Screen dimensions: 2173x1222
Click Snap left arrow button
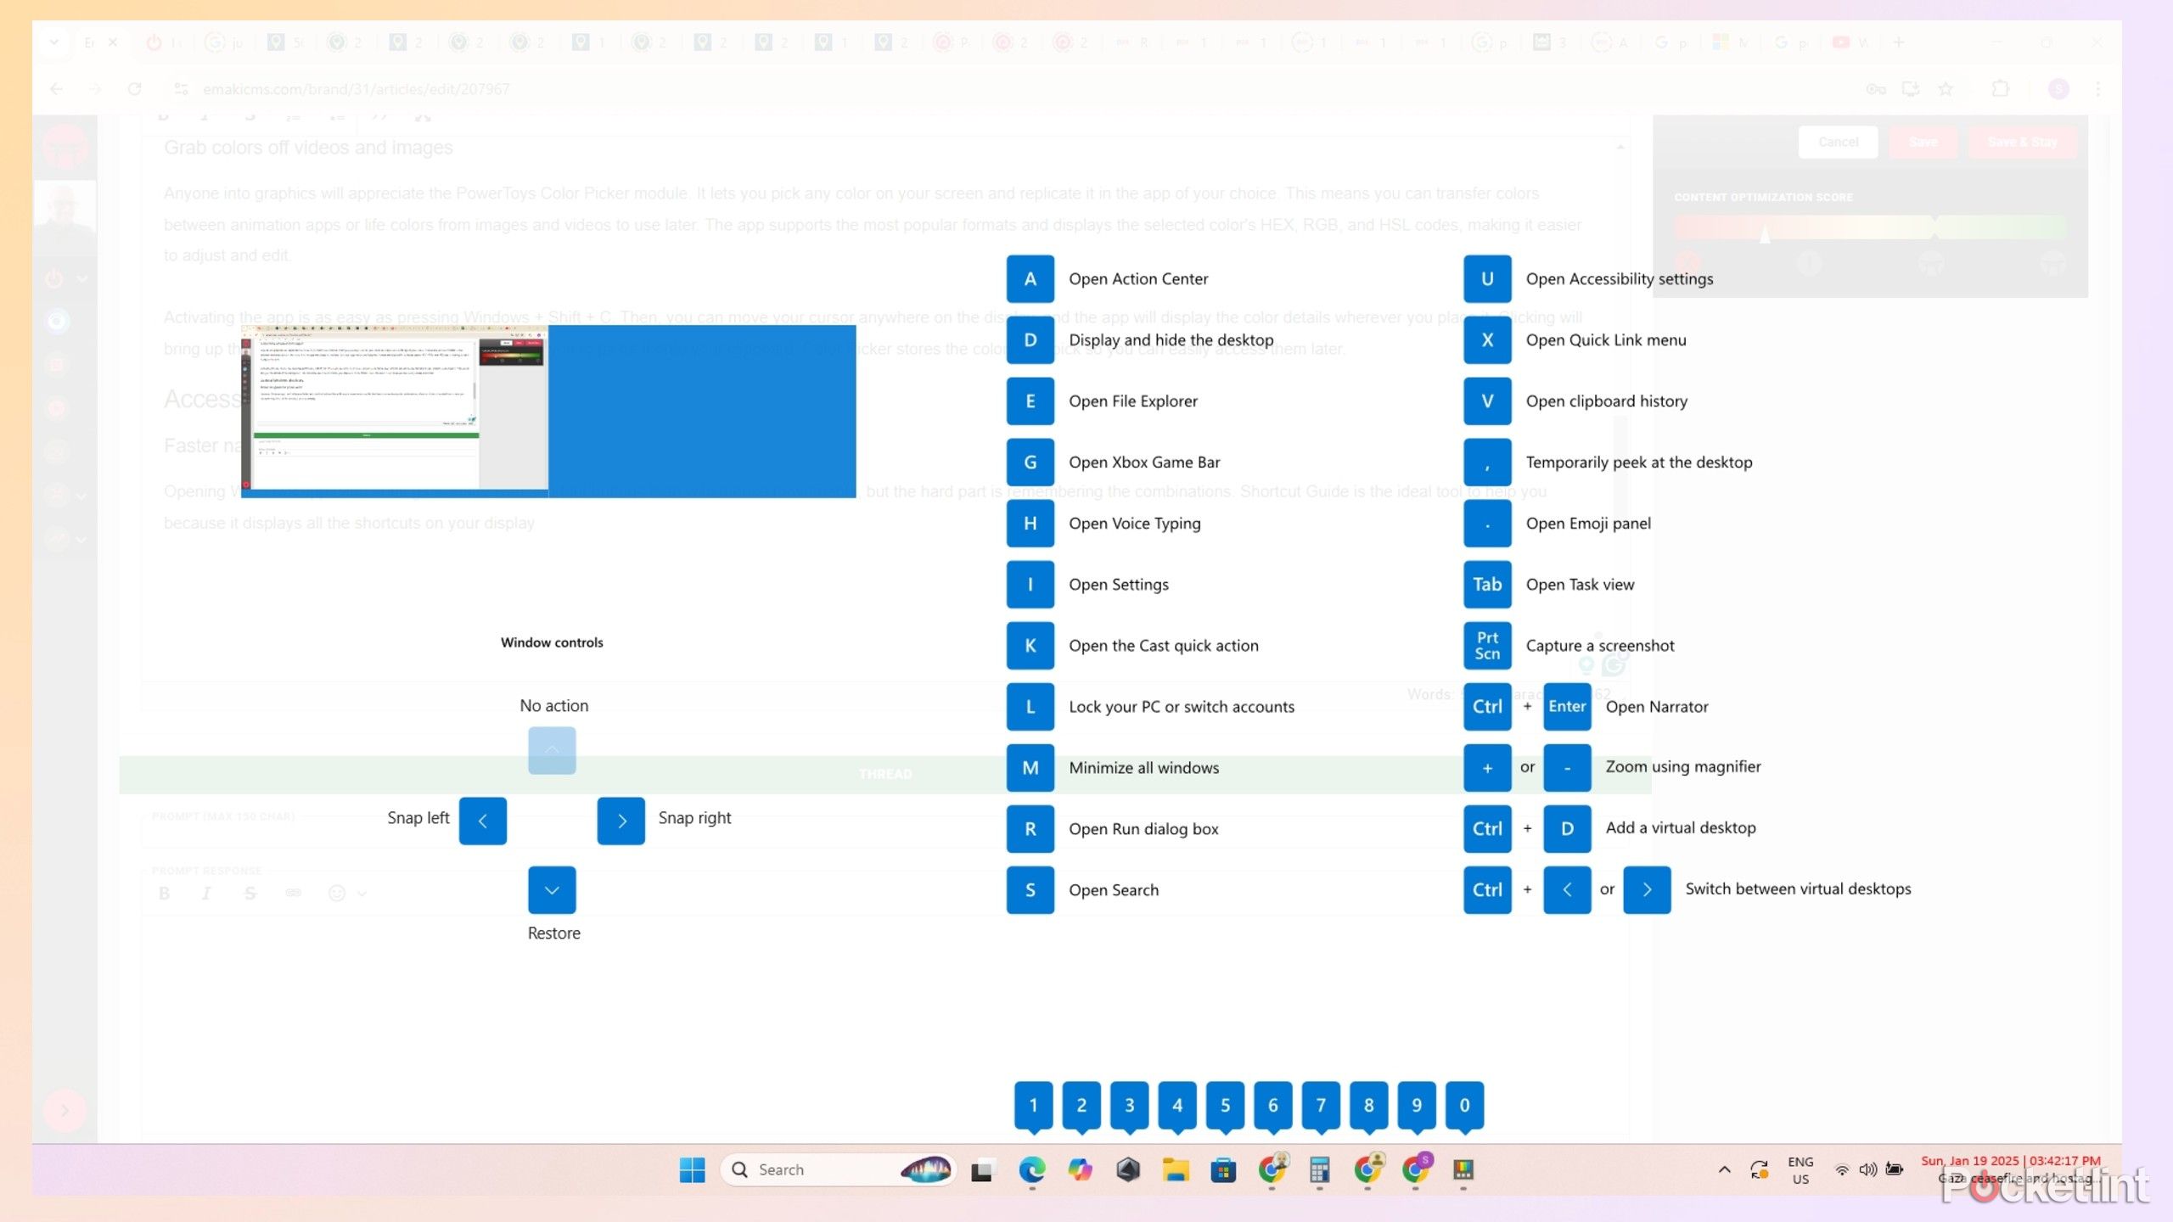(x=482, y=818)
